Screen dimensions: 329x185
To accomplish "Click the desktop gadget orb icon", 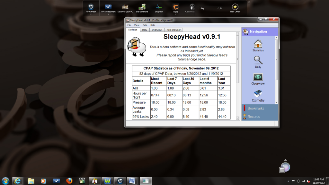I will coord(285,167).
